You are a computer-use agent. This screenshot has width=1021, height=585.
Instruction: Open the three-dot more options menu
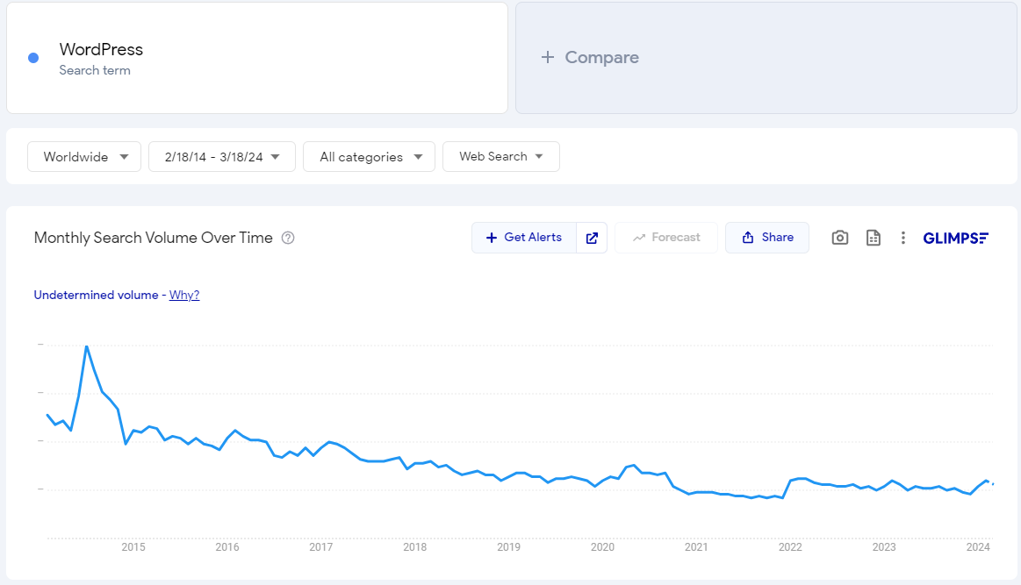tap(902, 237)
